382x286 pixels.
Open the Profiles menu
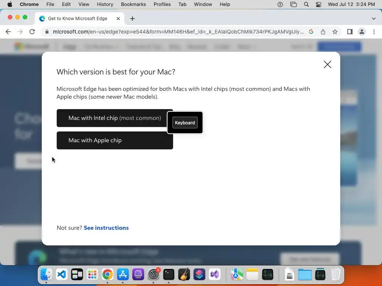click(162, 4)
